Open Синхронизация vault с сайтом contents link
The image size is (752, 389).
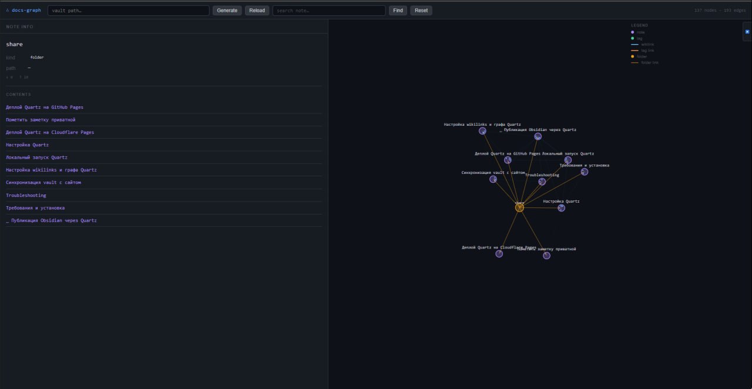coord(43,183)
